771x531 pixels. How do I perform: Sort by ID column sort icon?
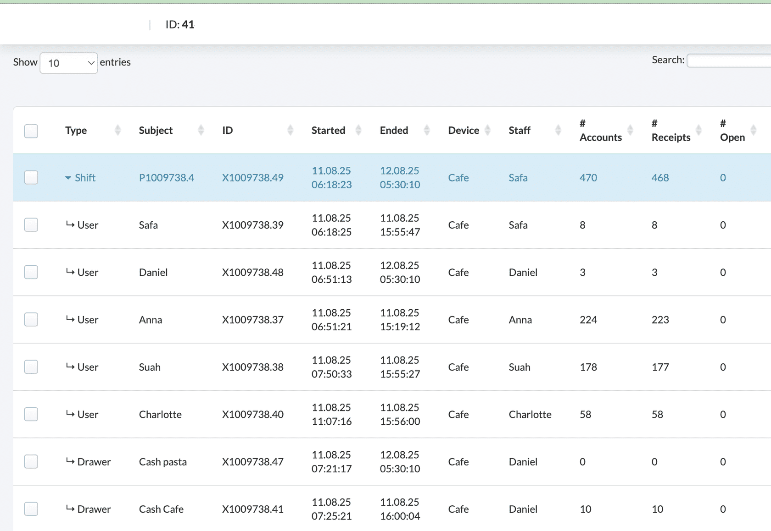tap(290, 131)
